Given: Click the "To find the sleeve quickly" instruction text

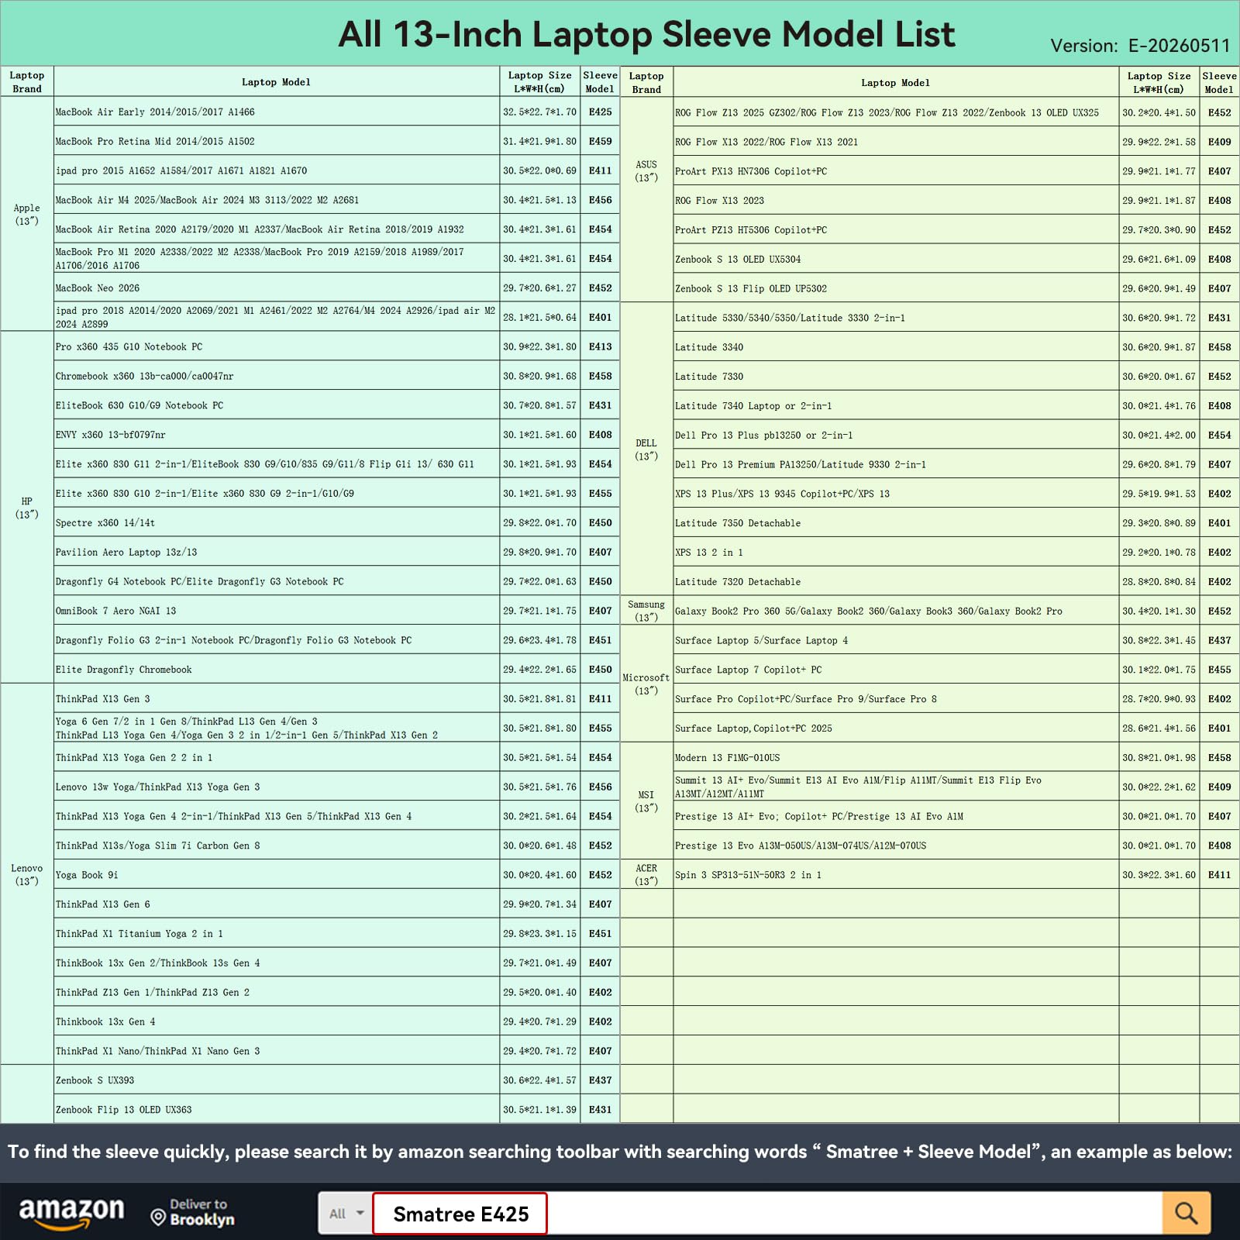Looking at the screenshot, I should [x=620, y=1152].
